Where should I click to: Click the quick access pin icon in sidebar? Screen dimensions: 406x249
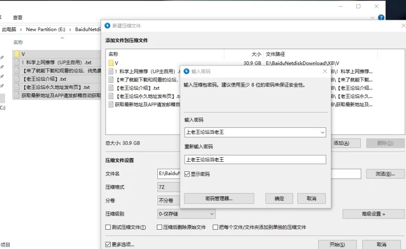click(x=2, y=58)
